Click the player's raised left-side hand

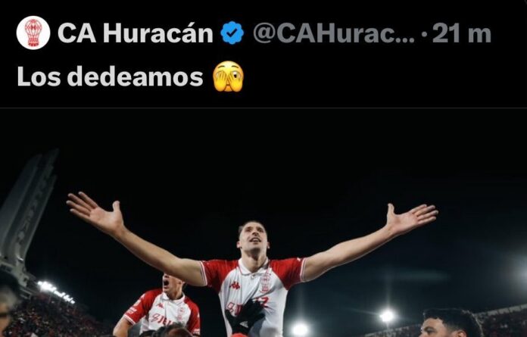(x=94, y=211)
